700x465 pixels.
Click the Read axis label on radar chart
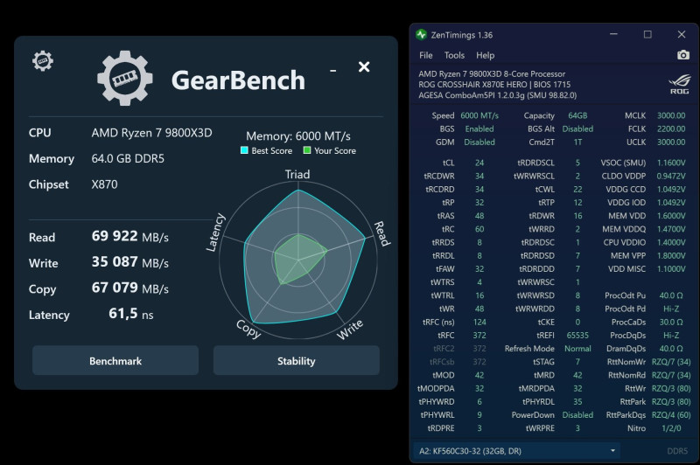(381, 233)
